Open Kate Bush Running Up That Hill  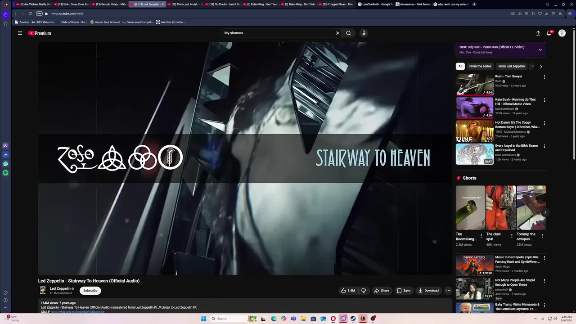point(475,108)
